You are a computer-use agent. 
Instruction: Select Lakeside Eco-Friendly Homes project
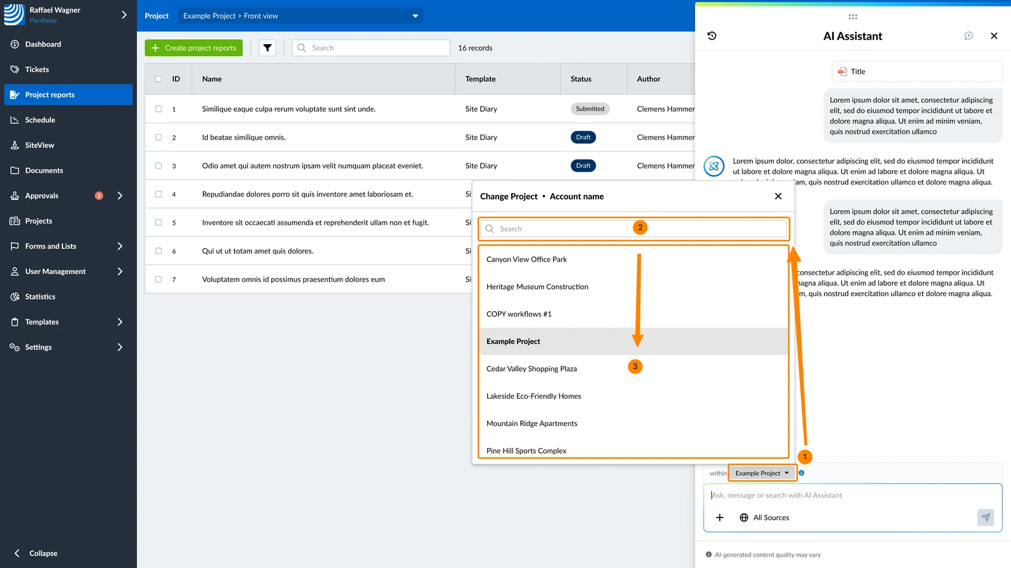point(633,396)
